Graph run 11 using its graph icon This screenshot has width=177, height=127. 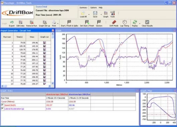[x=45, y=77]
